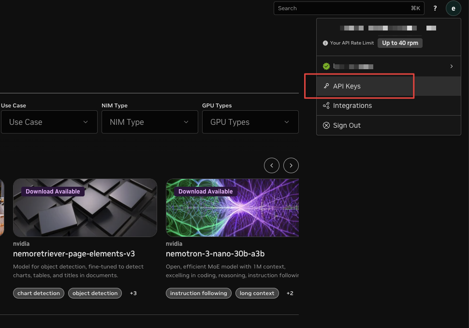Click the 'Up to 40 rpm' badge
469x328 pixels.
click(x=400, y=43)
